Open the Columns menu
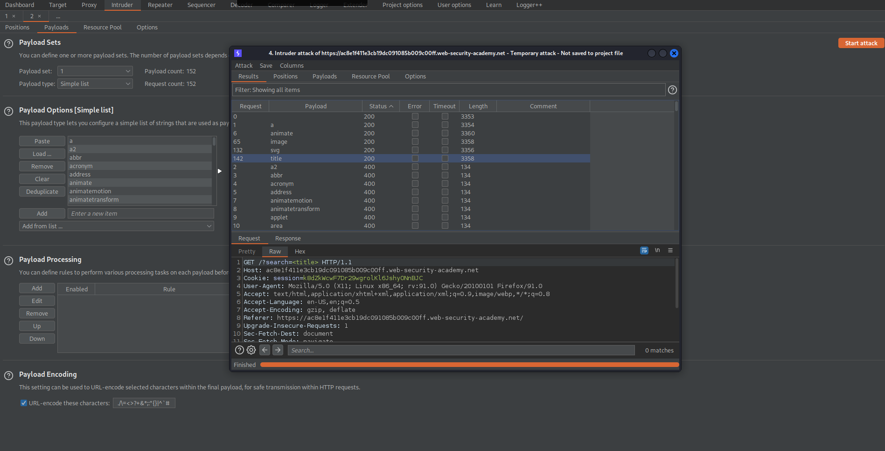Viewport: 885px width, 451px height. [x=292, y=66]
